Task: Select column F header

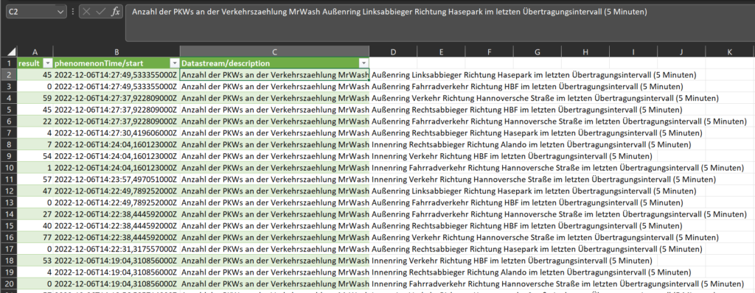Action: [489, 52]
